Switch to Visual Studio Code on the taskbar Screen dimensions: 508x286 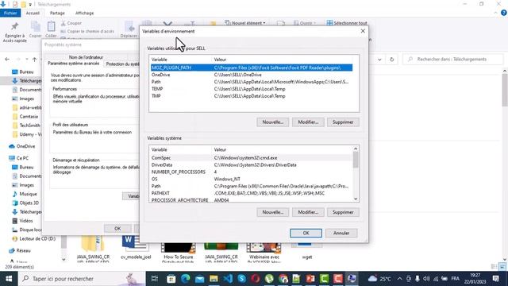228,279
